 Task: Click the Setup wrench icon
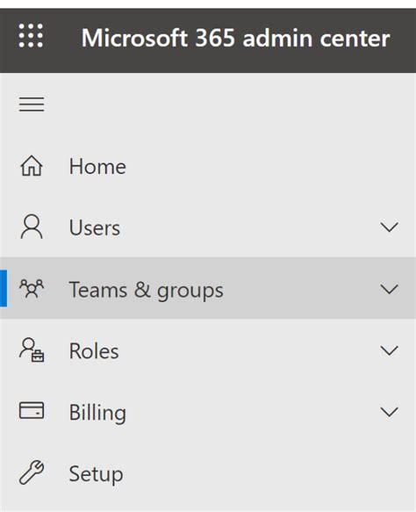click(x=32, y=472)
